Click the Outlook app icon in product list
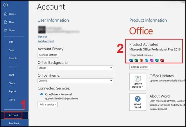186x127 pixels. pos(146,60)
